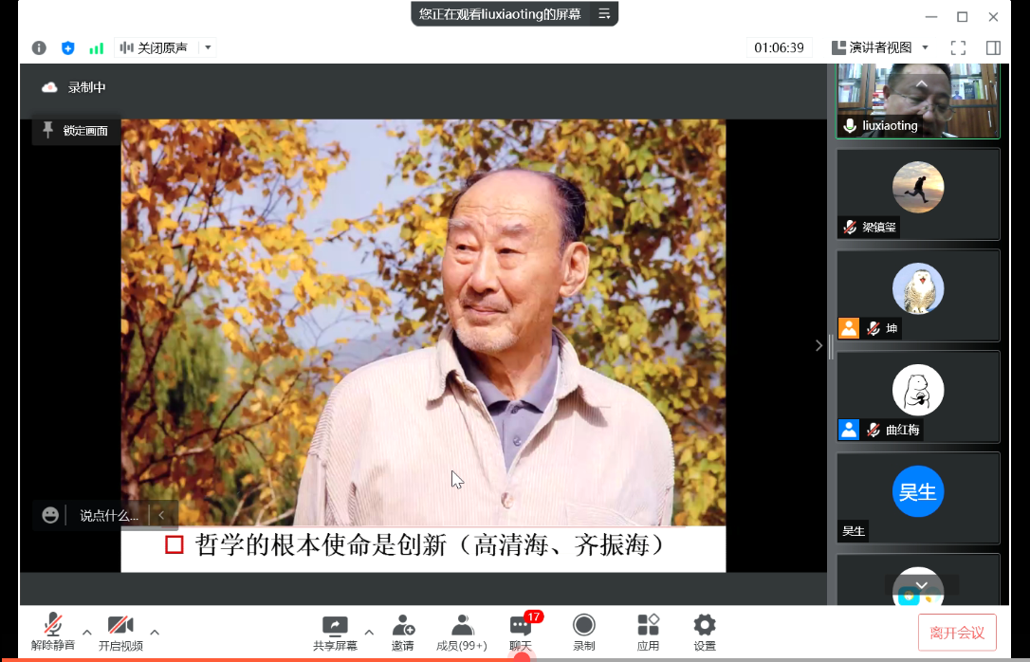Open the viewing-screen options menu
This screenshot has width=1030, height=662.
point(603,14)
